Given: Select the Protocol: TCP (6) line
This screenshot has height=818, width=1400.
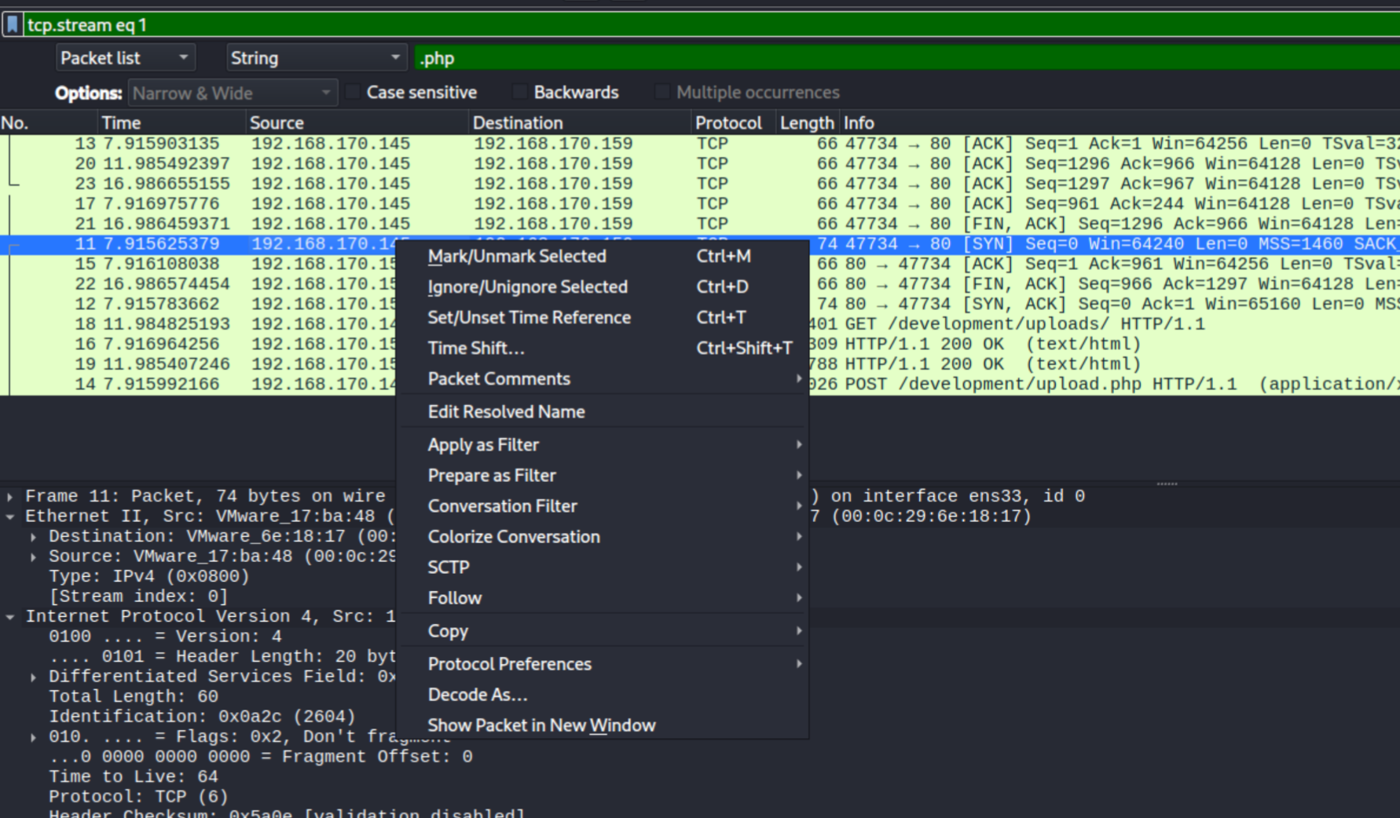Looking at the screenshot, I should (x=138, y=797).
